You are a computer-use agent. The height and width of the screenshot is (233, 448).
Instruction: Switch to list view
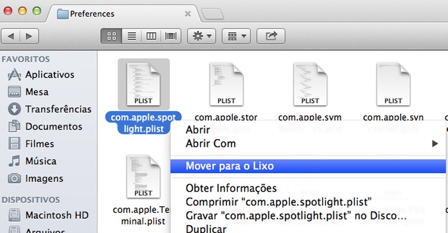click(x=132, y=36)
